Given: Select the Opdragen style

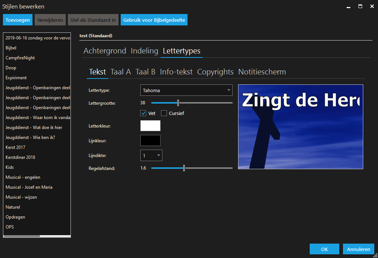Looking at the screenshot, I should (37, 217).
